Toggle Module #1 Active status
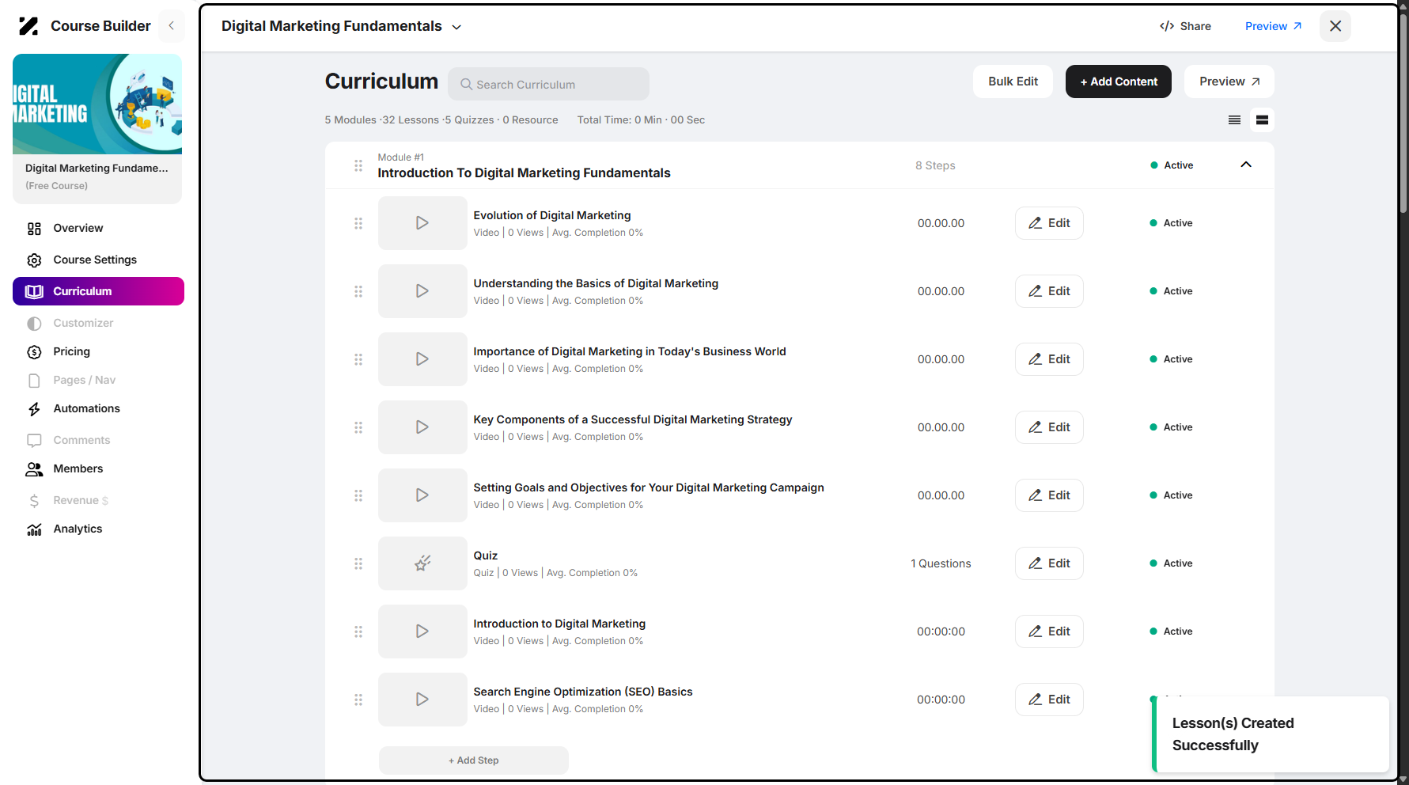This screenshot has width=1409, height=785. [1172, 165]
